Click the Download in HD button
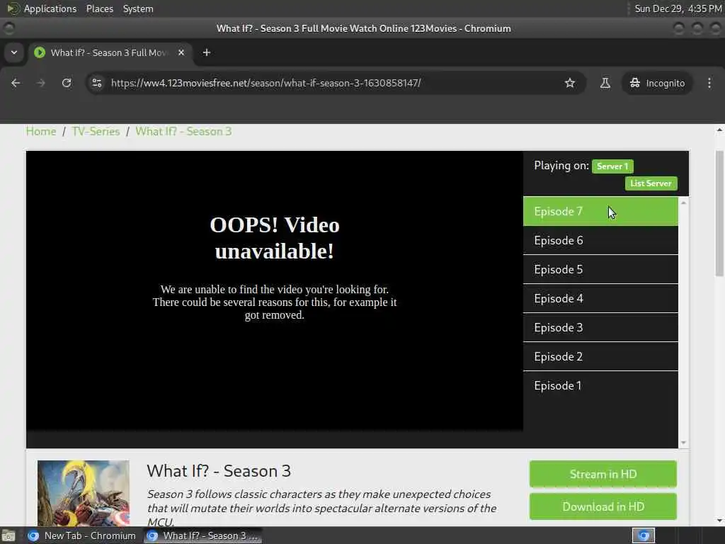The width and height of the screenshot is (725, 544). point(603,506)
